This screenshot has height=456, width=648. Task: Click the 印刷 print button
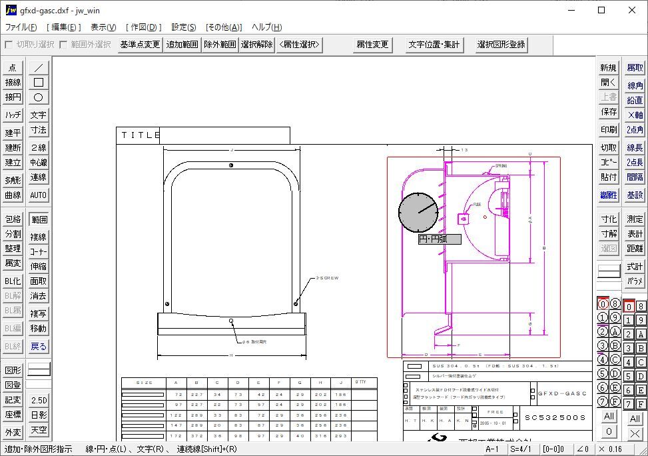609,130
